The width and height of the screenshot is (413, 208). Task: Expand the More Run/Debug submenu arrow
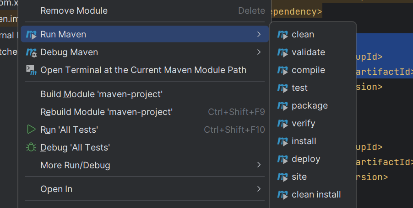259,165
